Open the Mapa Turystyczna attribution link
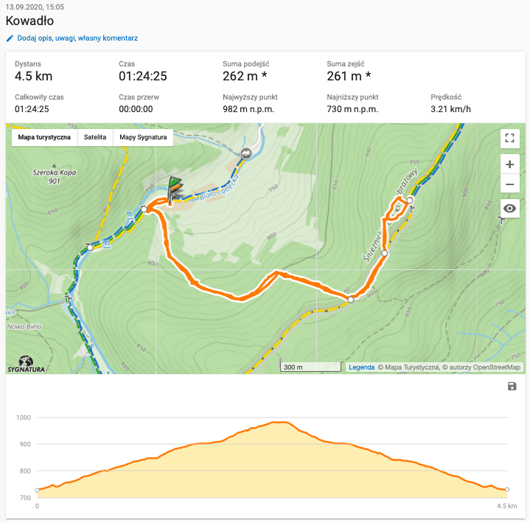Image resolution: width=530 pixels, height=523 pixels. 409,367
